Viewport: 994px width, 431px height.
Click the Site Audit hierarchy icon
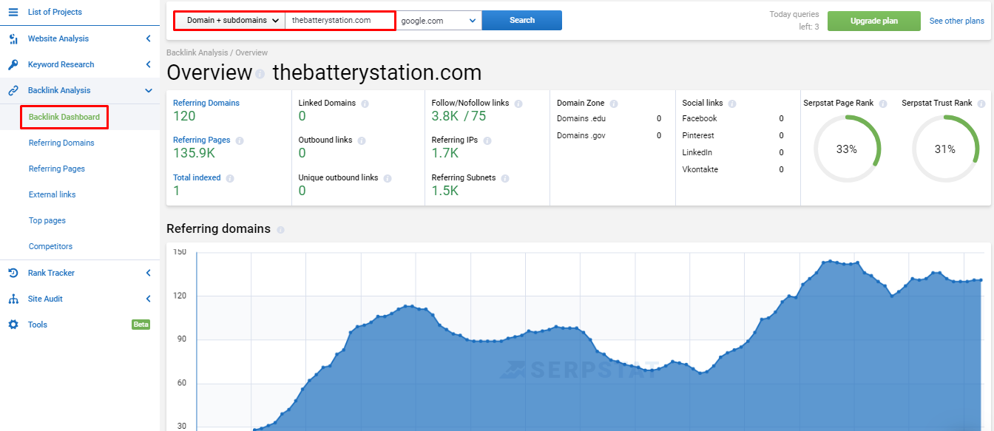tap(13, 299)
